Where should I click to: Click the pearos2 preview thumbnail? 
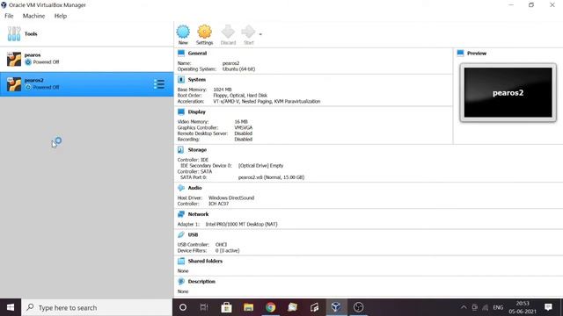click(x=508, y=93)
